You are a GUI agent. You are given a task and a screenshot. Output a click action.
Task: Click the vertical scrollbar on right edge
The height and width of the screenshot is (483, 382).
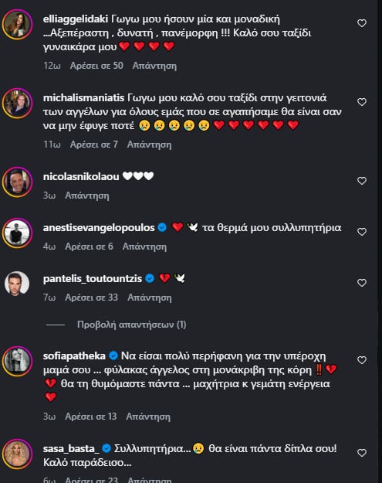click(380, 241)
